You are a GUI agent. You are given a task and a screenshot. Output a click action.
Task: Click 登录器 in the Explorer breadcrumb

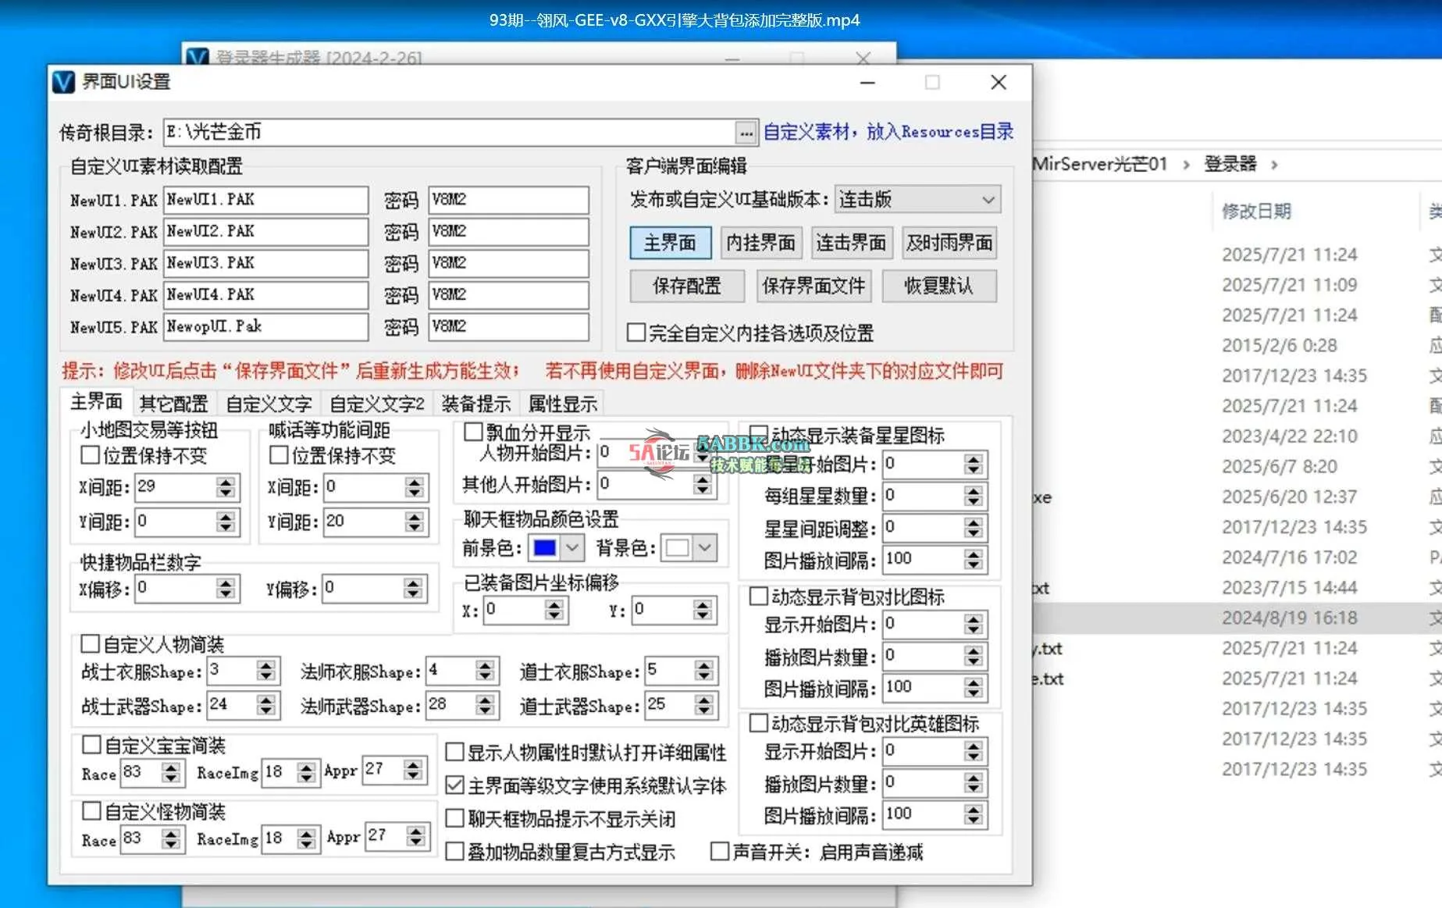(1230, 164)
